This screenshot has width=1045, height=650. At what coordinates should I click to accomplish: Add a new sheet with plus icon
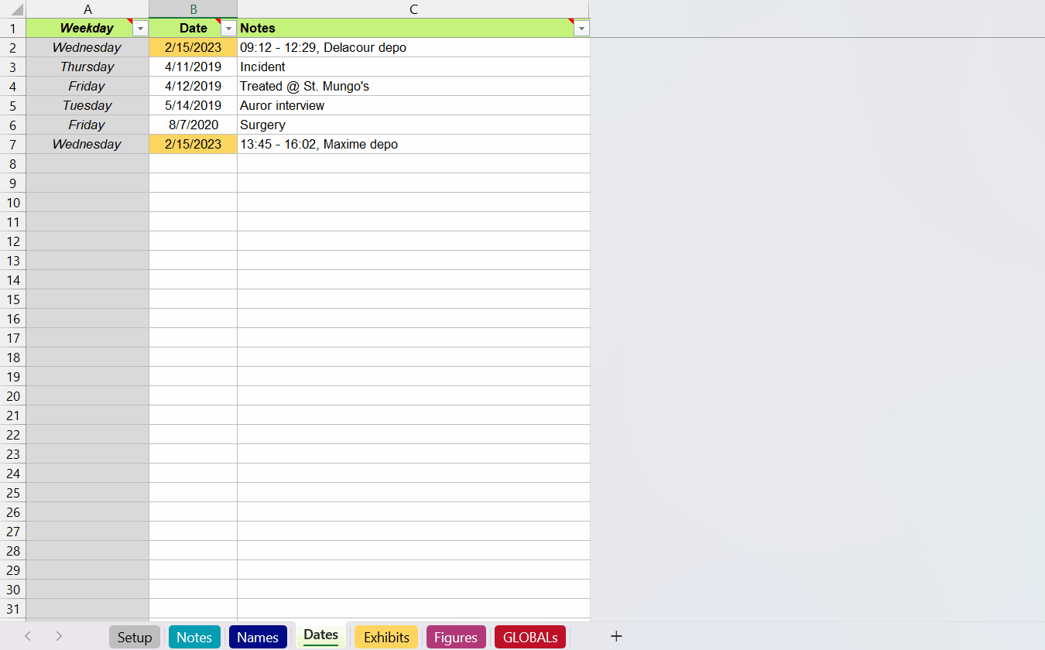pos(616,636)
